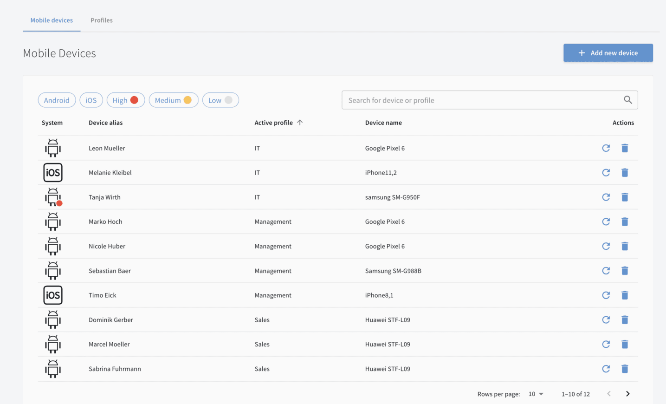Refresh Leon Mueller's device

606,148
